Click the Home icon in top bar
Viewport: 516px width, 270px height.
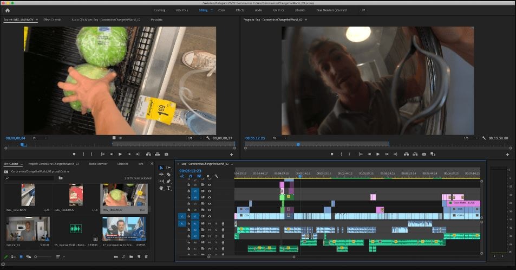(x=8, y=10)
